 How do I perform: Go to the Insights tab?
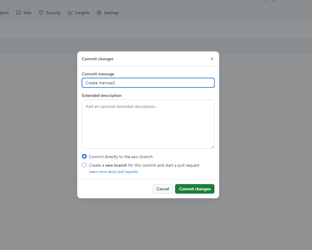[82, 13]
